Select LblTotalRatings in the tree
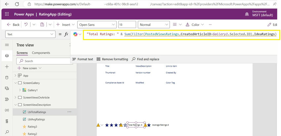This screenshot has width=281, height=136. click(x=37, y=112)
